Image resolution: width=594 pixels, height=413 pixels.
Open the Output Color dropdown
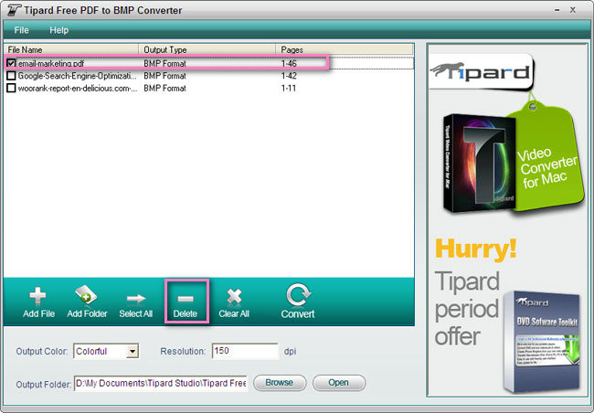point(133,351)
